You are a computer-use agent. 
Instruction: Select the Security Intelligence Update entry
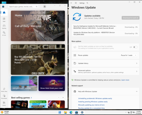pos(105,27)
